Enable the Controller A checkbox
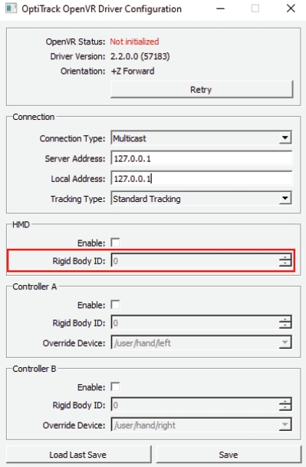 [115, 305]
